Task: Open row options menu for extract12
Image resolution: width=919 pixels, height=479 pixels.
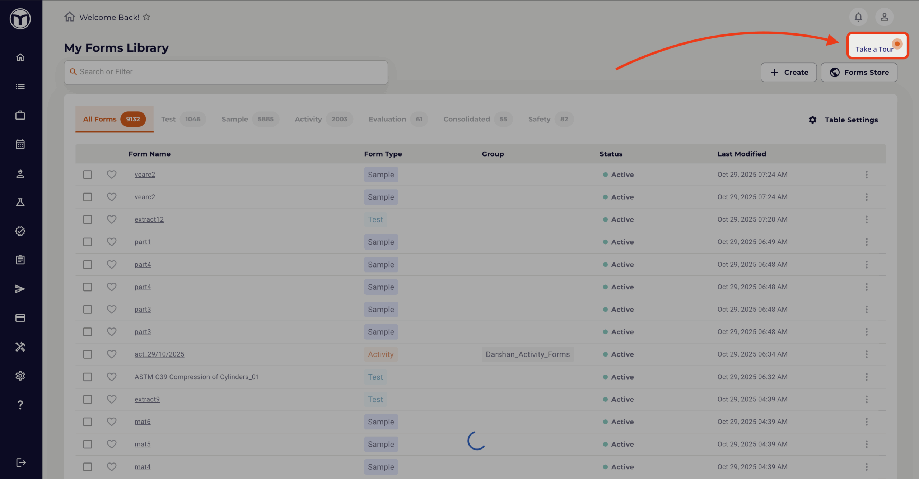Action: coord(866,219)
